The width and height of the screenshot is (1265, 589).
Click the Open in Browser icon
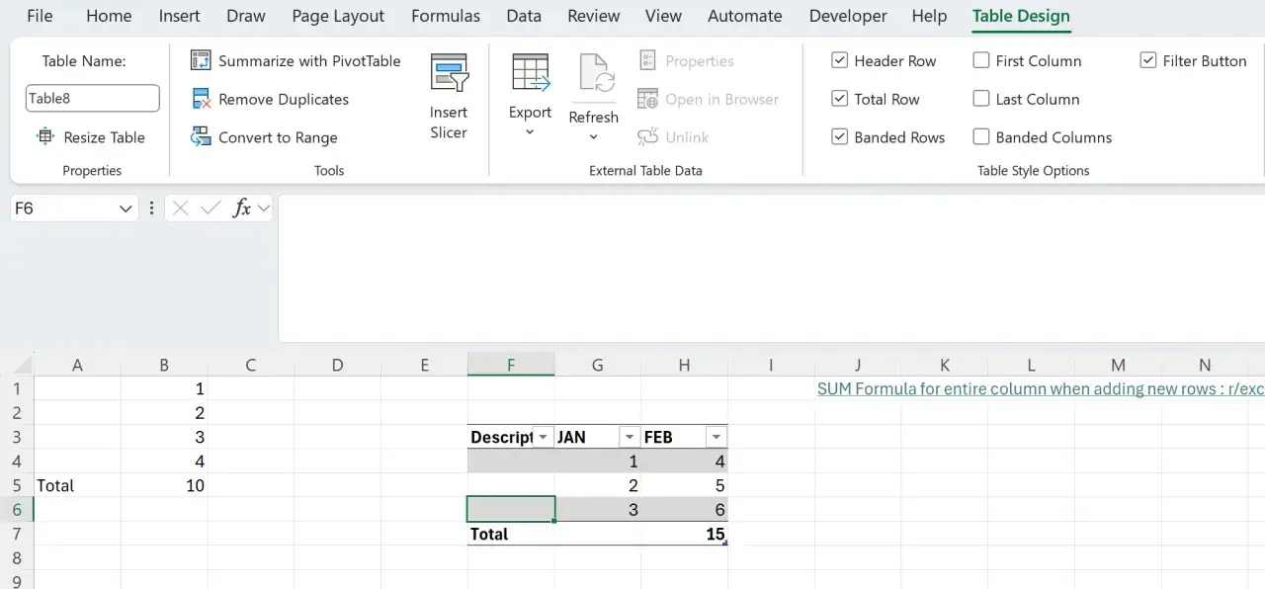tap(647, 99)
